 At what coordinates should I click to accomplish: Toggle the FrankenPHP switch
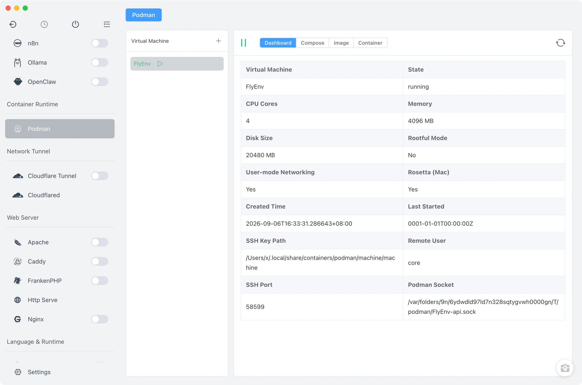(99, 281)
